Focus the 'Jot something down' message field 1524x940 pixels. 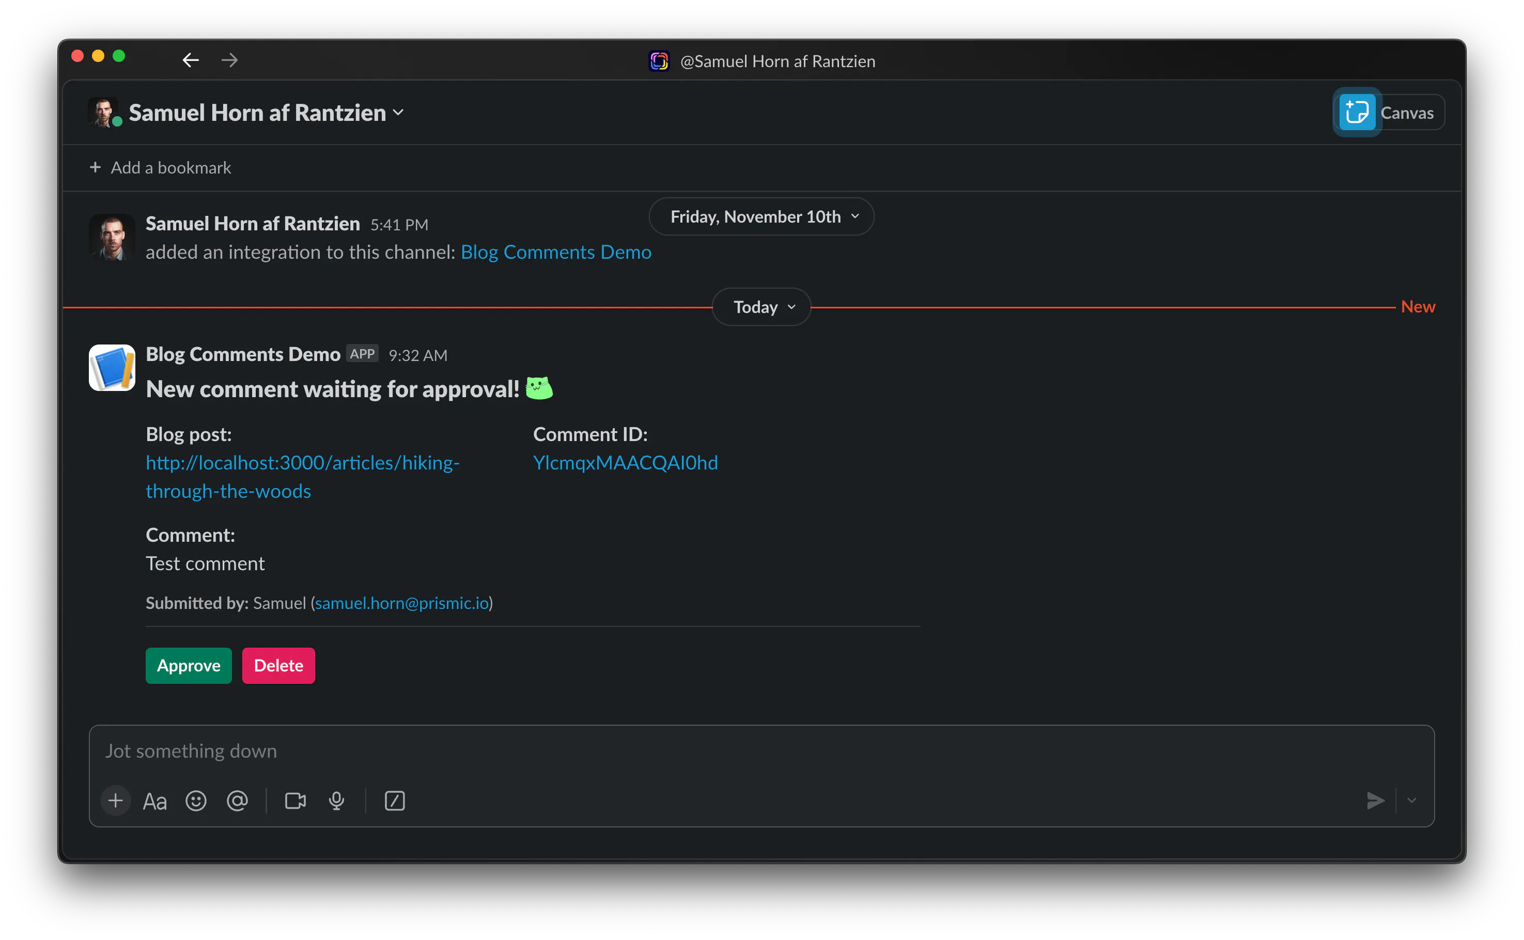pos(761,751)
